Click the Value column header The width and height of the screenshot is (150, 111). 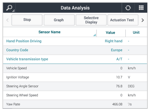click(110, 33)
